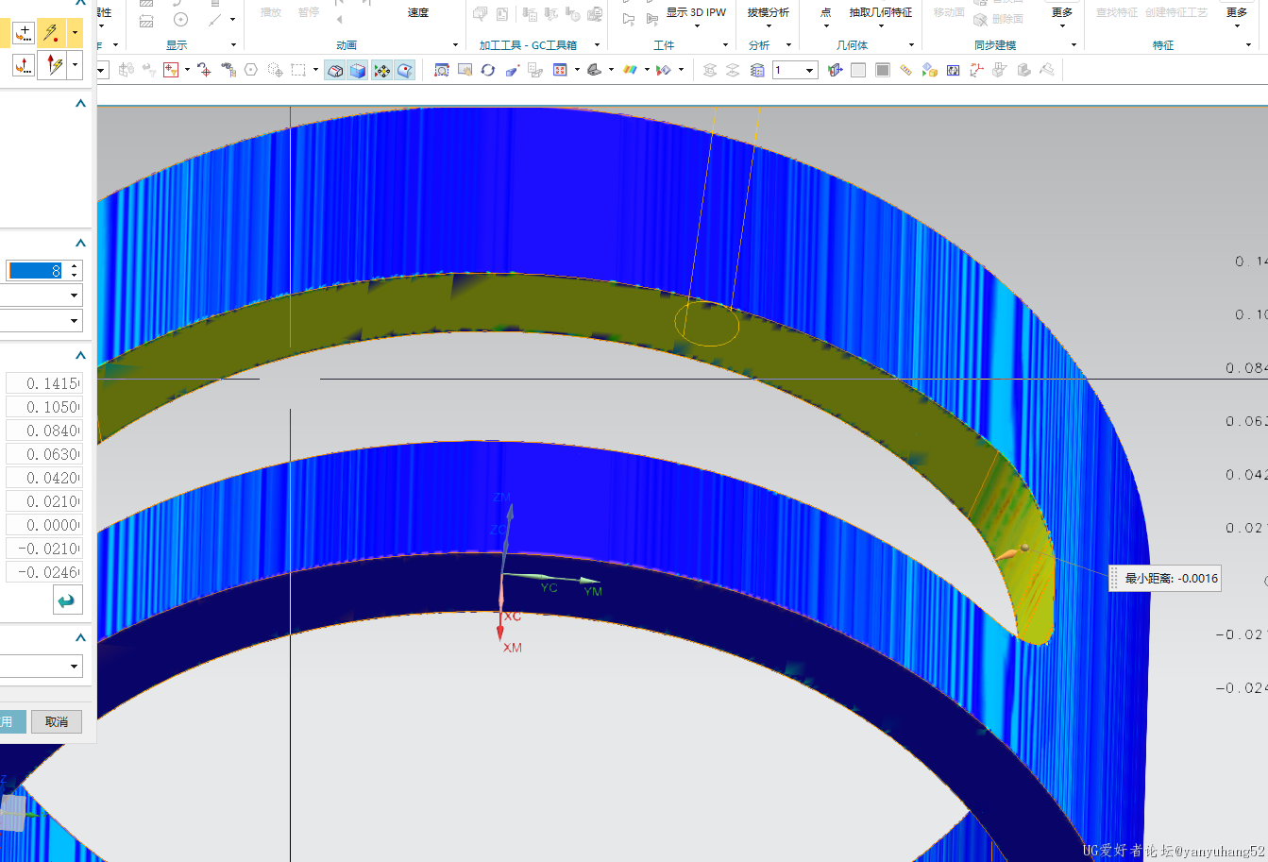Image resolution: width=1268 pixels, height=862 pixels.
Task: Click the dark gray square display icon
Action: tap(883, 70)
